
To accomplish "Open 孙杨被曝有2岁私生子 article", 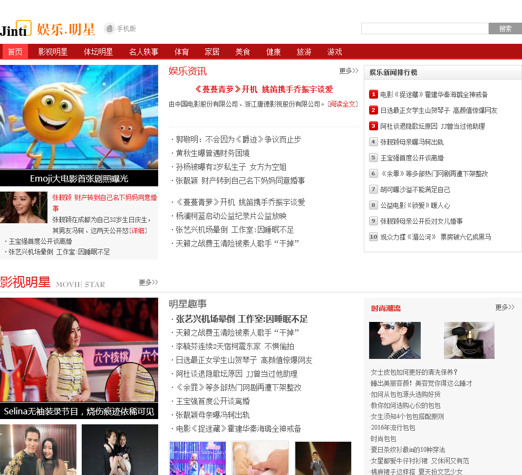I will click(x=231, y=167).
